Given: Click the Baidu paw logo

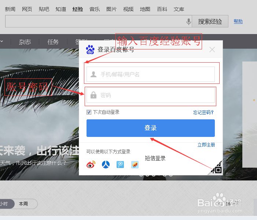Looking at the screenshot, I should click(x=90, y=49).
